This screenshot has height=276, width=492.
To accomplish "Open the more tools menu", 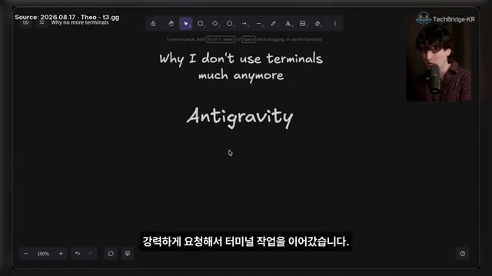I will point(335,24).
